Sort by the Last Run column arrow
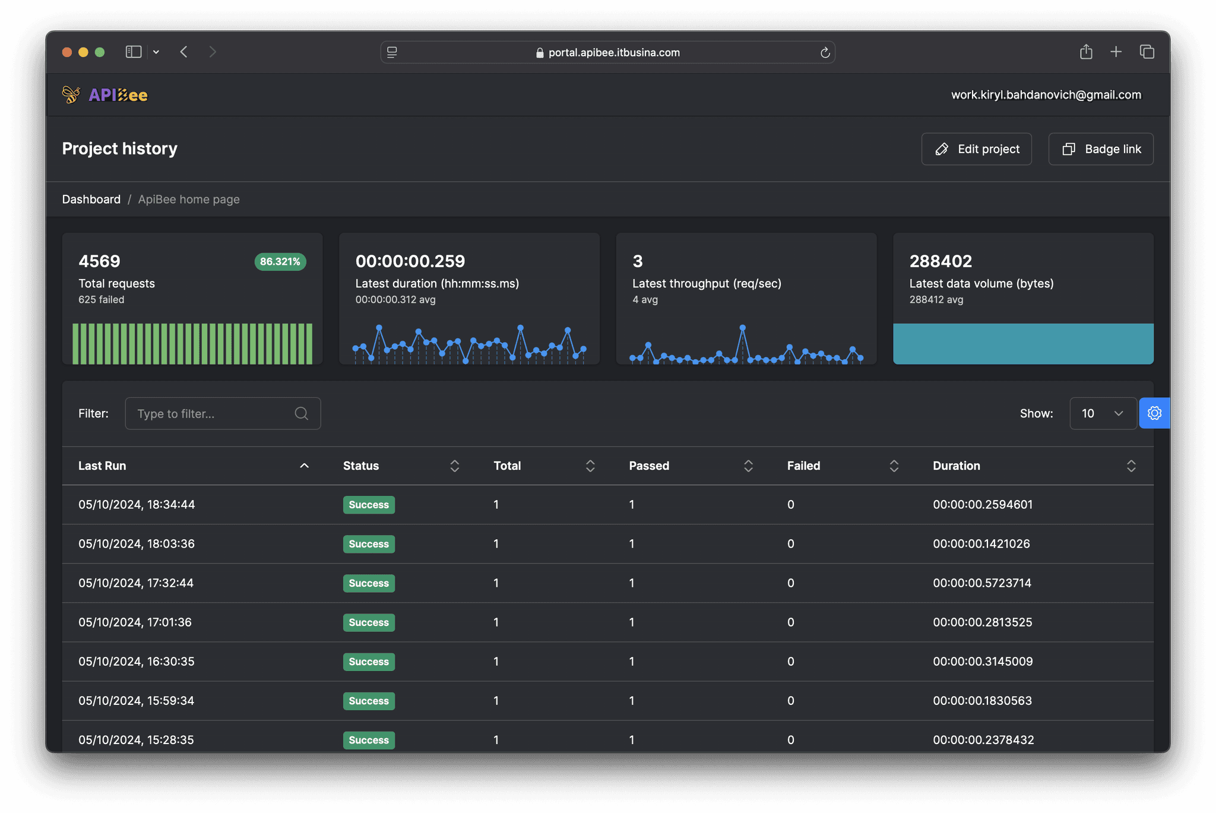The image size is (1216, 813). coord(304,466)
